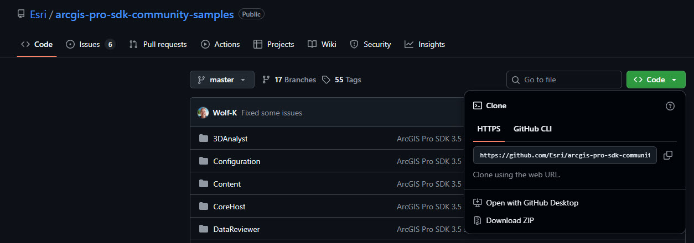Click Download ZIP
694x243 pixels.
(510, 220)
